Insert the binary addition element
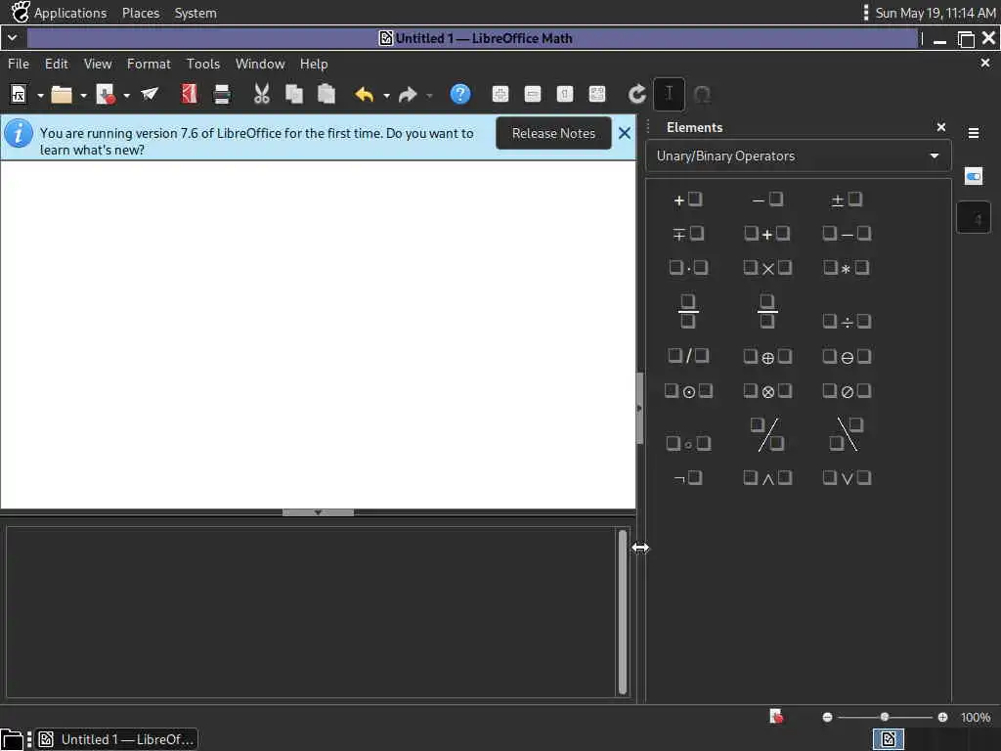This screenshot has height=751, width=1001. pyautogui.click(x=767, y=234)
